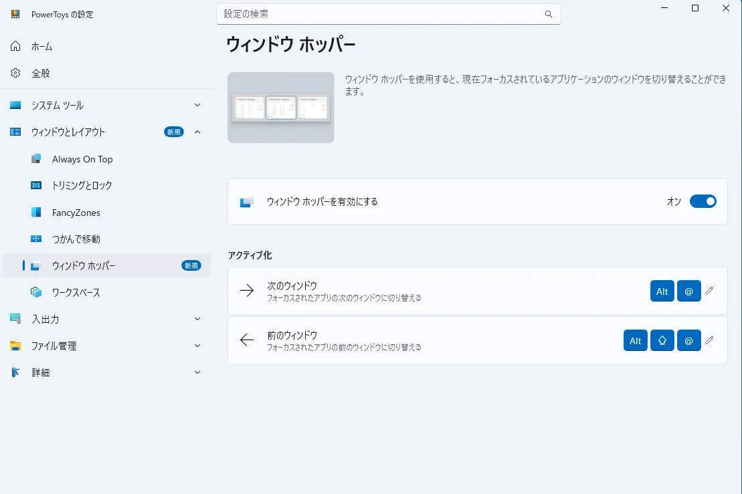The height and width of the screenshot is (494, 742).
Task: Click the 次のウィンドウ right arrow icon
Action: (x=246, y=290)
